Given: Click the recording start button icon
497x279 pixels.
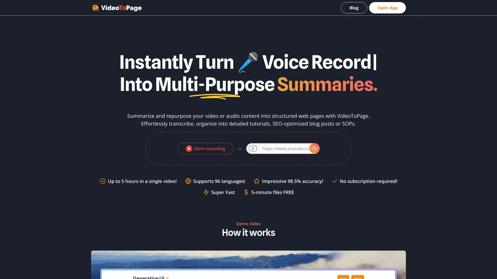Looking at the screenshot, I should [189, 149].
